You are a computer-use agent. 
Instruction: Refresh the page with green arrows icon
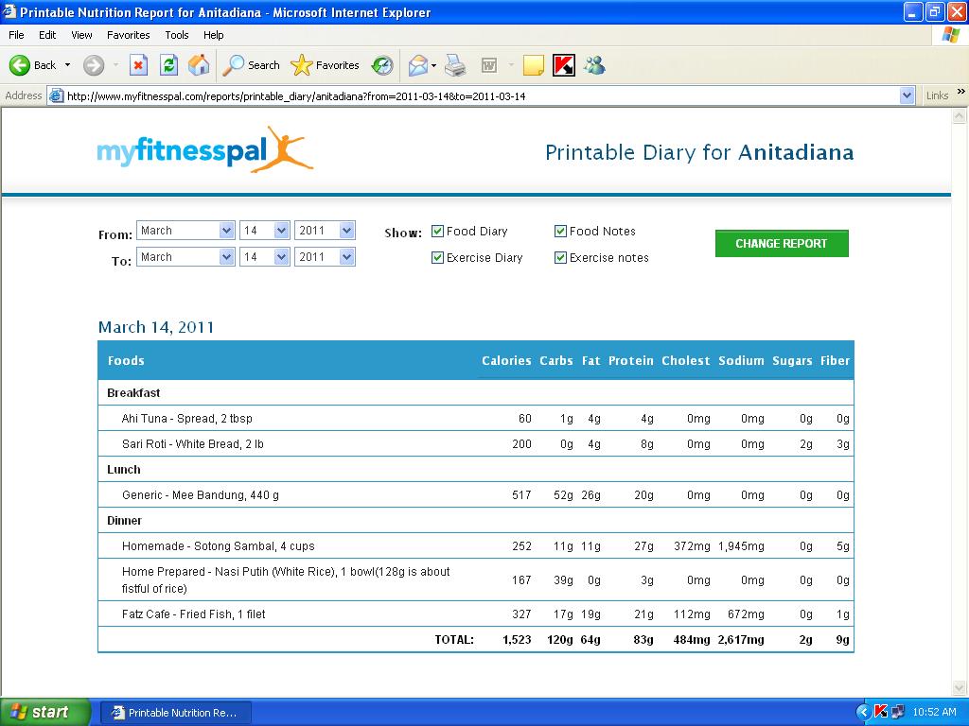tap(168, 65)
